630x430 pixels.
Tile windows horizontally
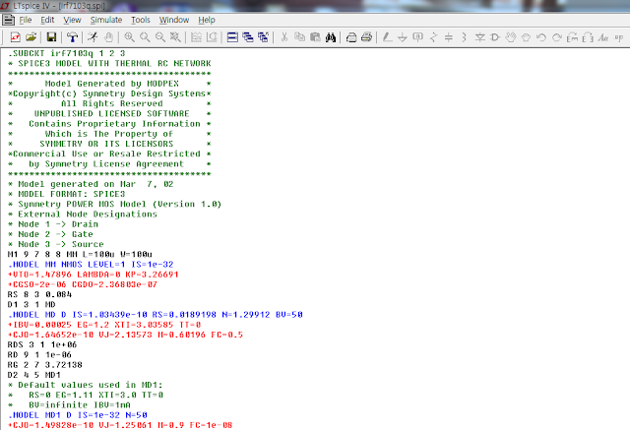[232, 37]
